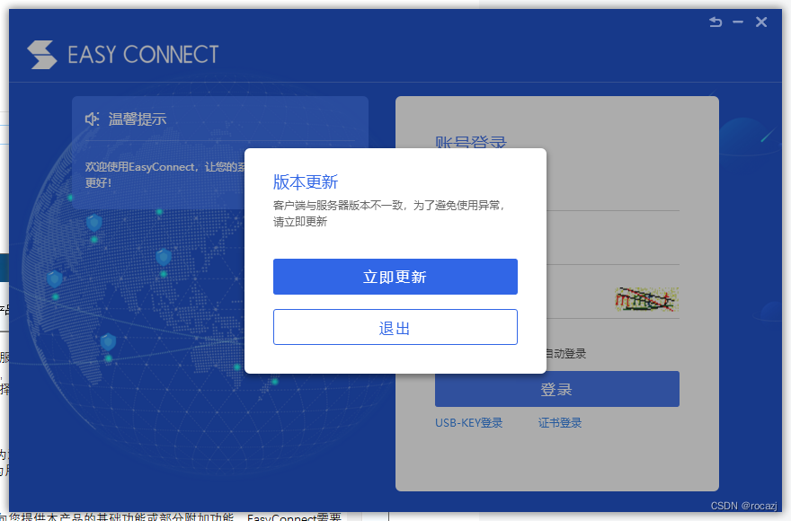Click 立即更新 to update now

(x=395, y=277)
